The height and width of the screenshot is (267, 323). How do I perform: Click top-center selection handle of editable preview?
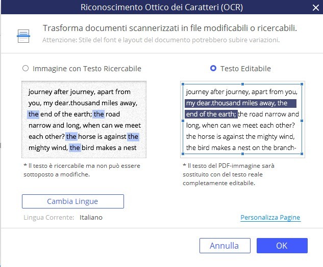click(242, 83)
